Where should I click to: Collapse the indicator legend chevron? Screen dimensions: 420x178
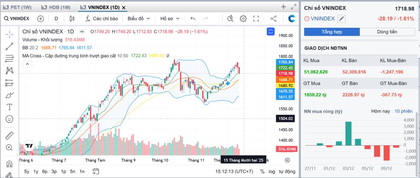click(x=27, y=64)
